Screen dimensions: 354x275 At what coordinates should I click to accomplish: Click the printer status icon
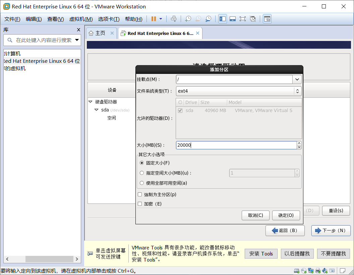(x=318, y=271)
